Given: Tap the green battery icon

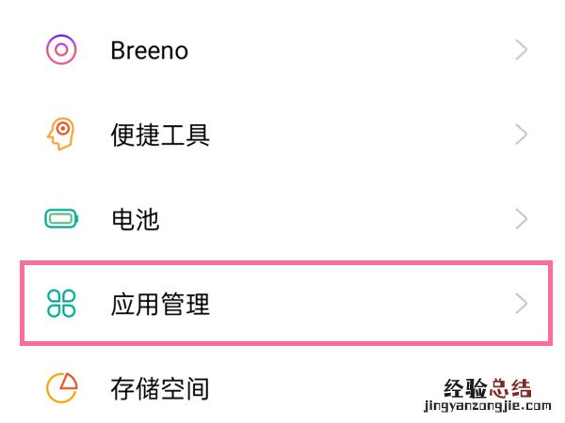Looking at the screenshot, I should click(x=61, y=220).
